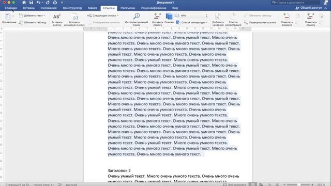Click the page count Страница 6 из 13

tap(17, 184)
